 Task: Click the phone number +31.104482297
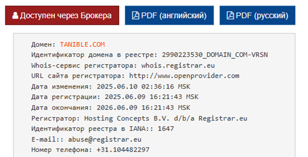click(123, 150)
